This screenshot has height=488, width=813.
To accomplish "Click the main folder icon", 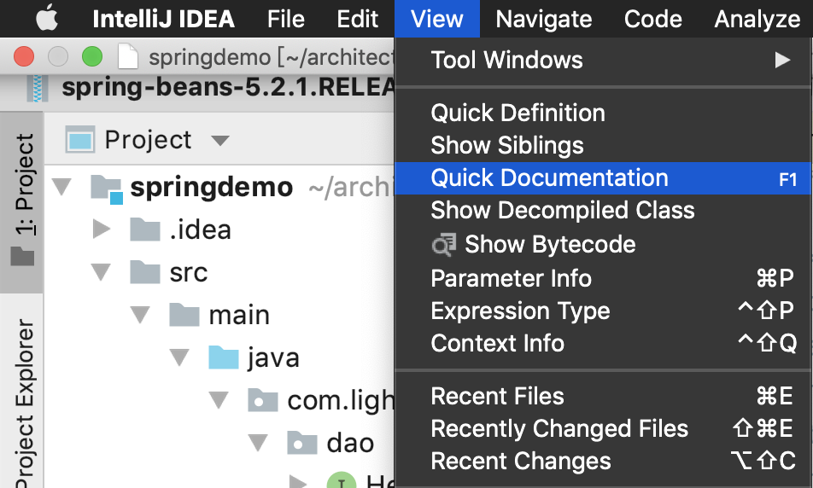I will tap(184, 315).
